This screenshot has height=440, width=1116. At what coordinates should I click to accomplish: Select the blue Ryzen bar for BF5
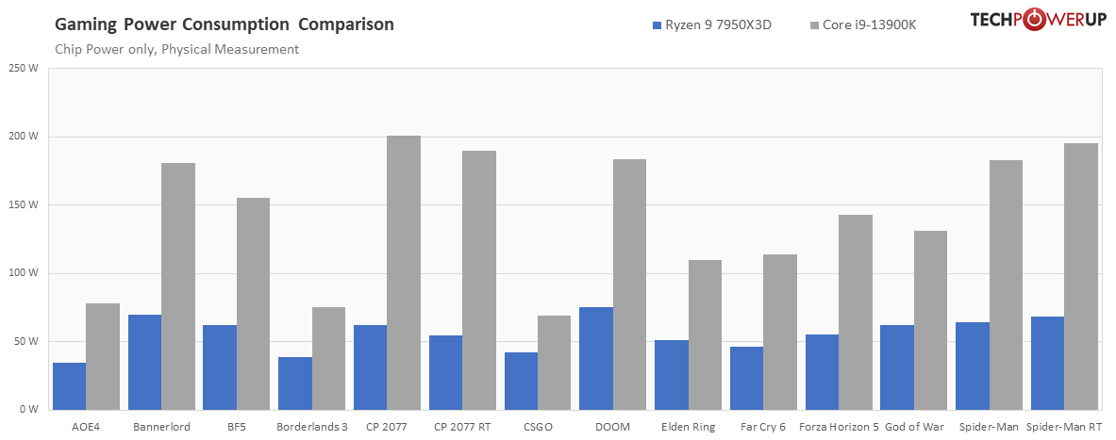click(220, 367)
